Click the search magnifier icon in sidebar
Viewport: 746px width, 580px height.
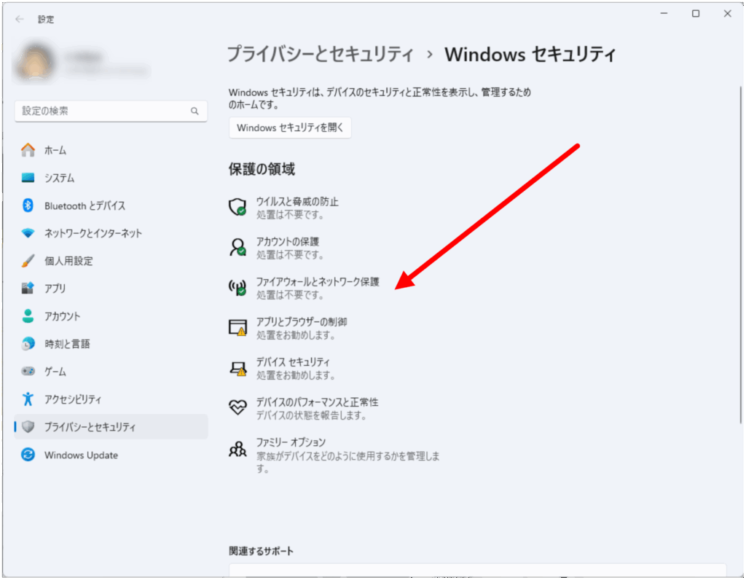coord(195,111)
